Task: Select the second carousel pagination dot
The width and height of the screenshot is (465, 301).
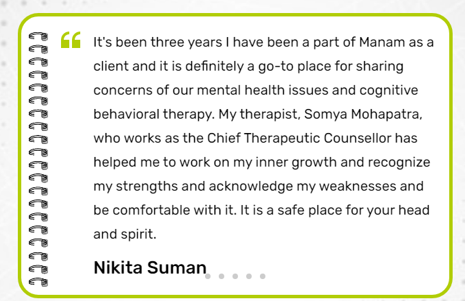Action: click(222, 276)
